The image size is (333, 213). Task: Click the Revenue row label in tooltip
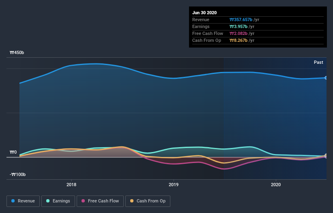(x=201, y=20)
